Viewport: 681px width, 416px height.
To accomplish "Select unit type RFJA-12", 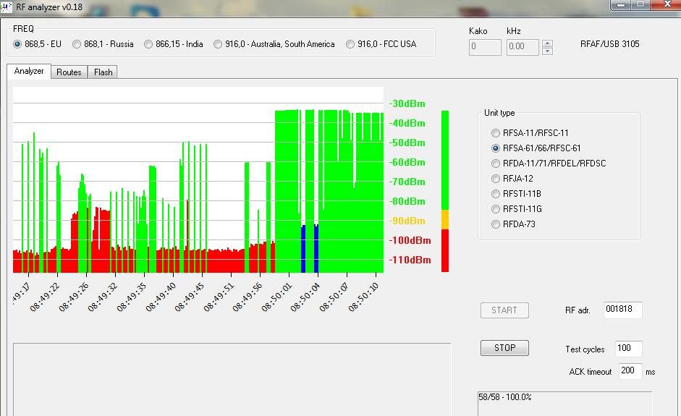I will pos(512,179).
